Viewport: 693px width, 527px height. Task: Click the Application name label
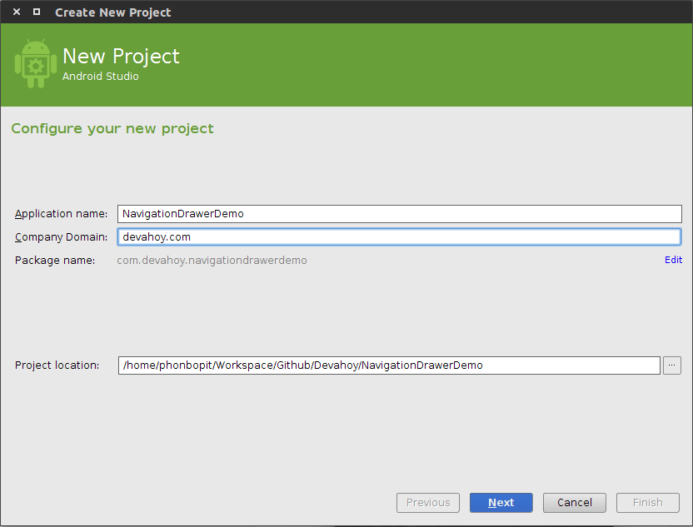coord(61,214)
